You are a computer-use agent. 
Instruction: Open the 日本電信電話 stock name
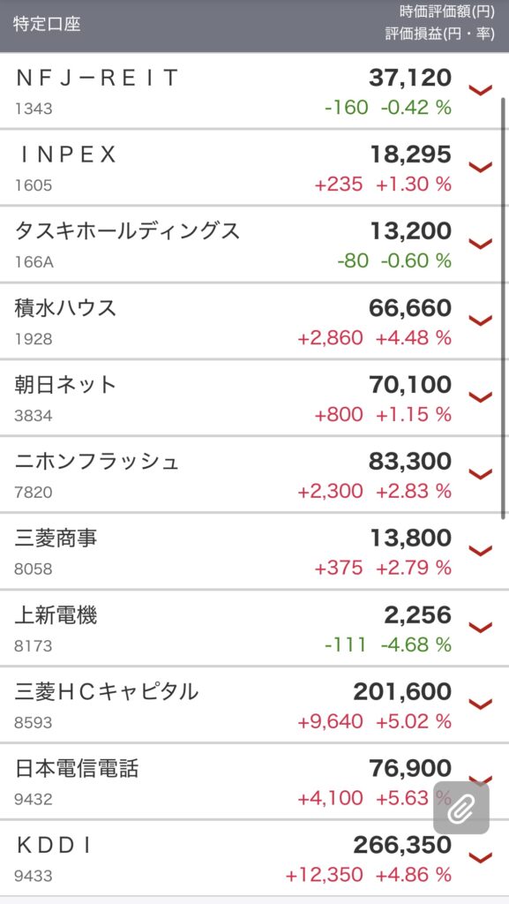click(x=77, y=768)
